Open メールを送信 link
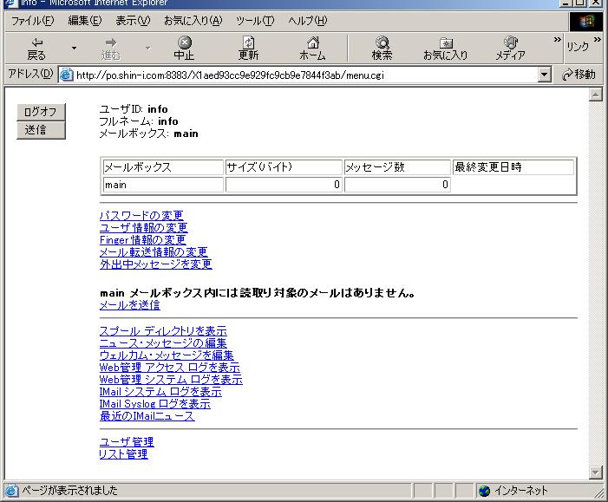The width and height of the screenshot is (608, 502). [x=129, y=305]
